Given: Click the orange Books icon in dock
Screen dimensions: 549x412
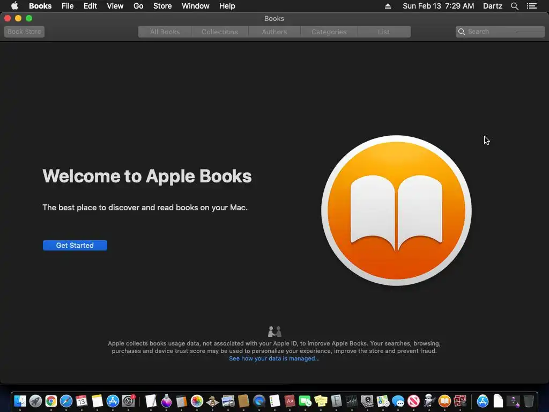Looking at the screenshot, I should (x=444, y=401).
